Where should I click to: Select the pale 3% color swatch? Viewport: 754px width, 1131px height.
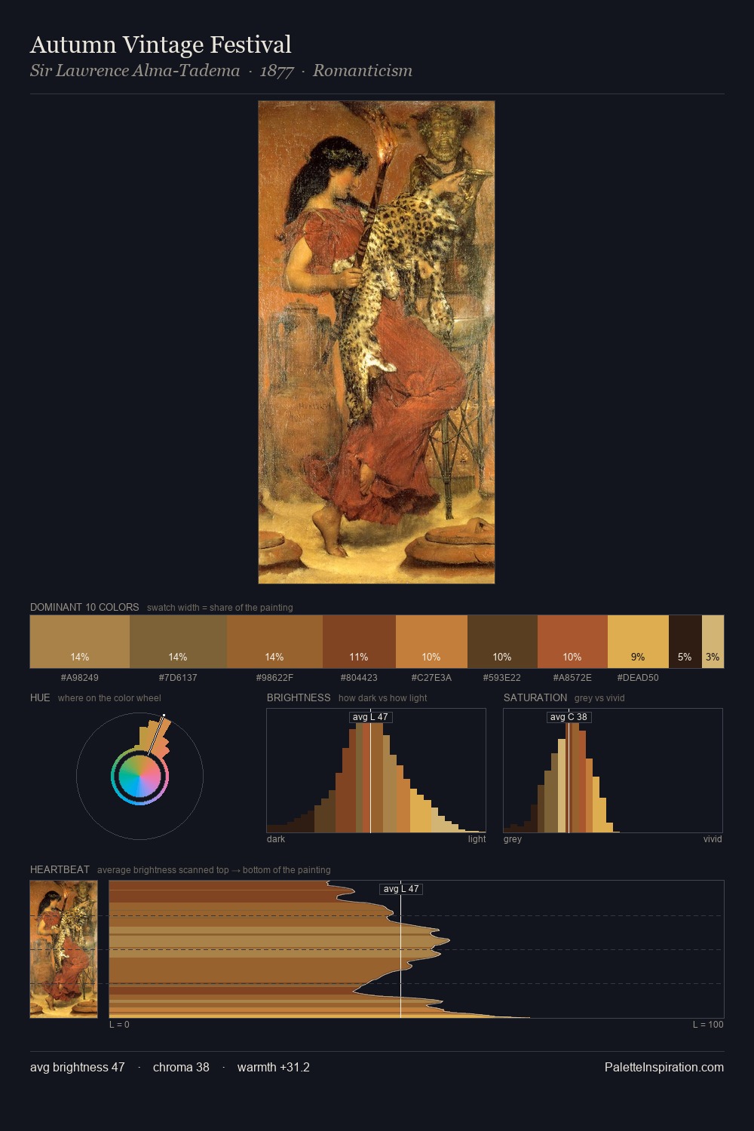713,642
